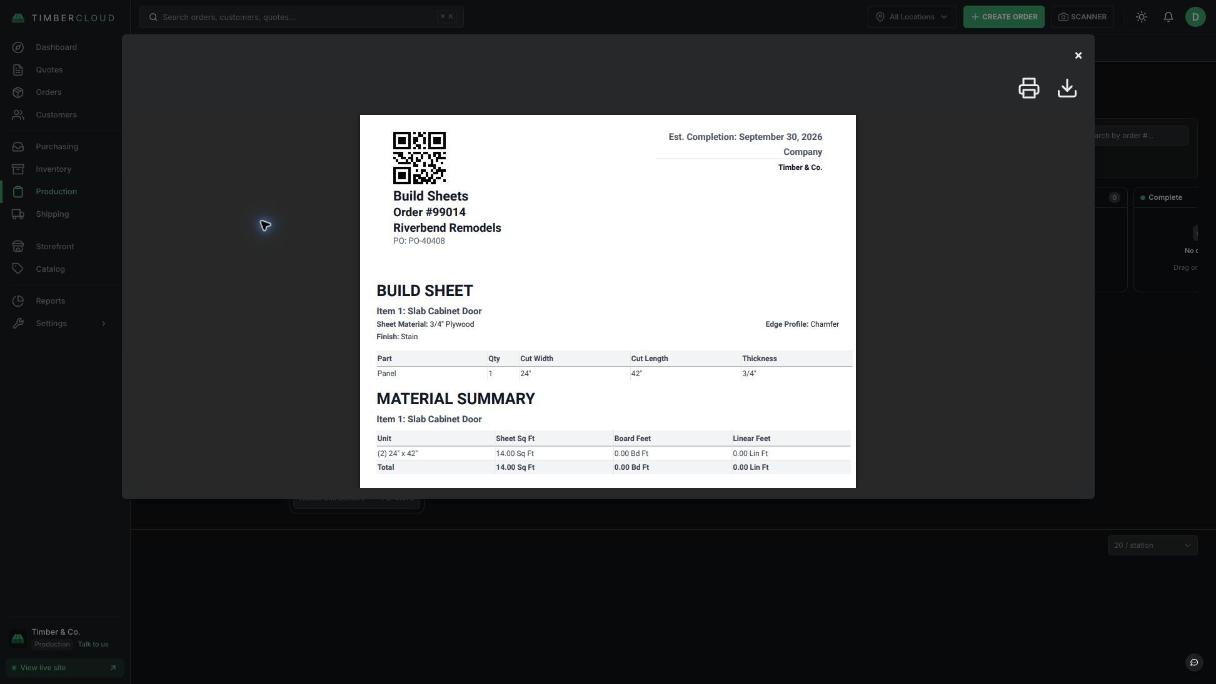1216x684 pixels.
Task: Click the TimberCloud logo
Action: pyautogui.click(x=63, y=17)
